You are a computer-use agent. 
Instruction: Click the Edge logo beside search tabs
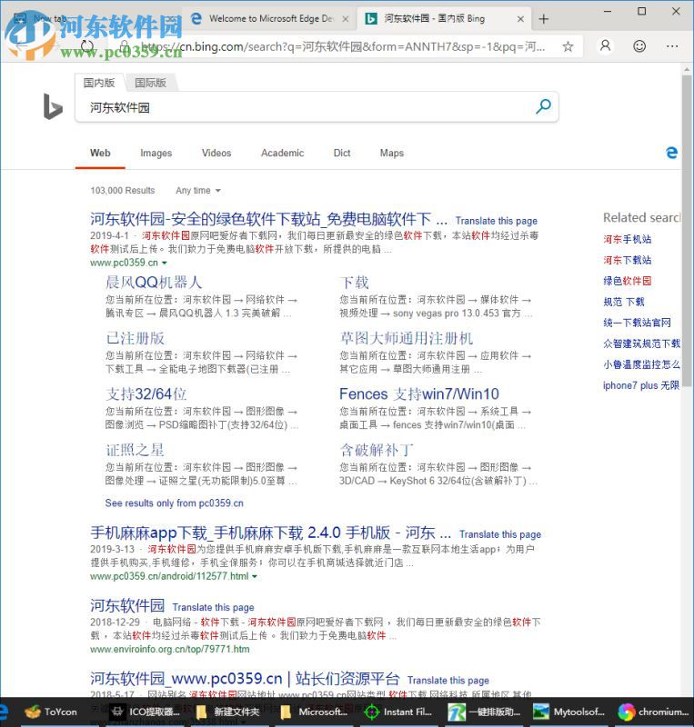pos(671,153)
